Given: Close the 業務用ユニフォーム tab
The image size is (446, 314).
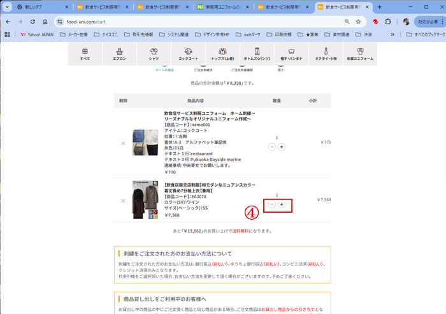Looking at the screenshot, I should click(247, 7).
